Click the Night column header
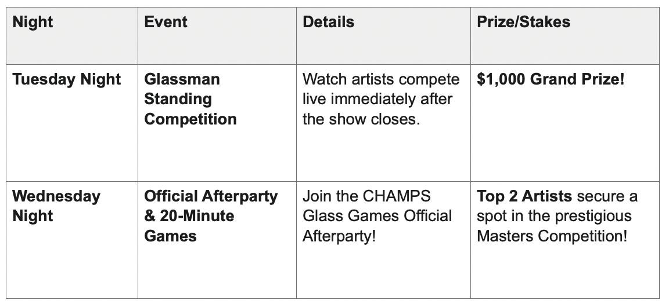669x308 pixels. click(x=33, y=22)
